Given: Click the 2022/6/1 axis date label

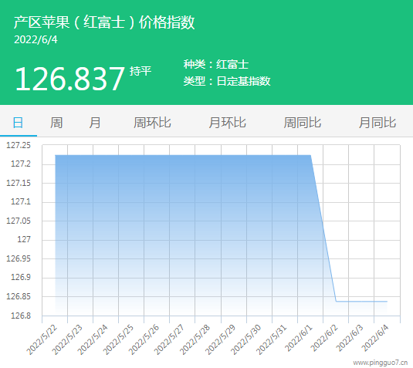Looking at the screenshot, I should point(299,338).
